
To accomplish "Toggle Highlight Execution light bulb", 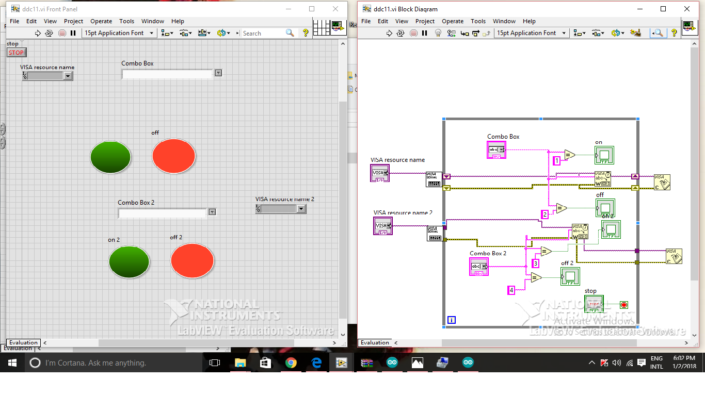I will [x=438, y=33].
